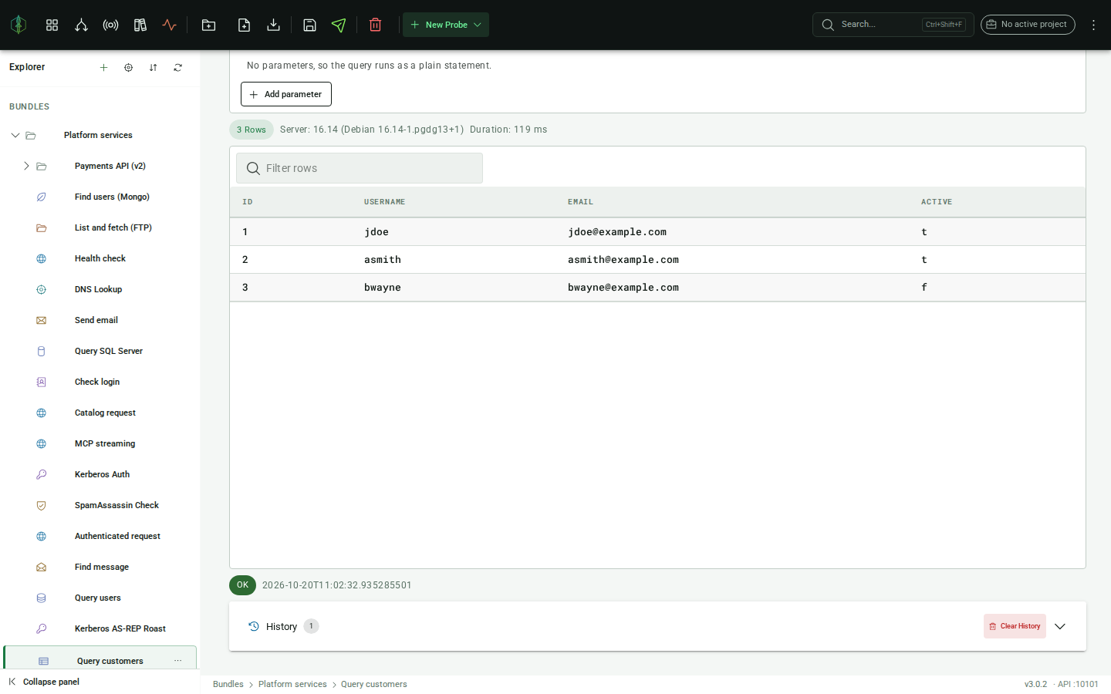Click the Bundles breadcrumb link
Screen dimensions: 1111x694
pyautogui.click(x=228, y=684)
